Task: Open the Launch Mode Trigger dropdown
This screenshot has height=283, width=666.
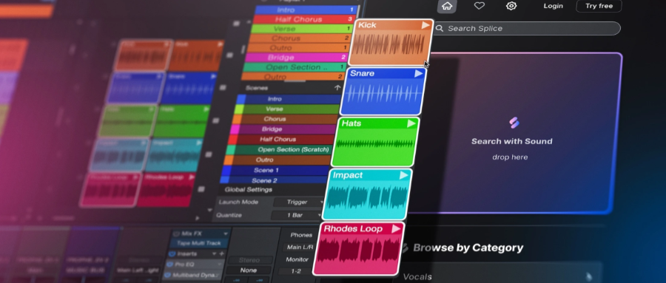Action: (x=299, y=202)
